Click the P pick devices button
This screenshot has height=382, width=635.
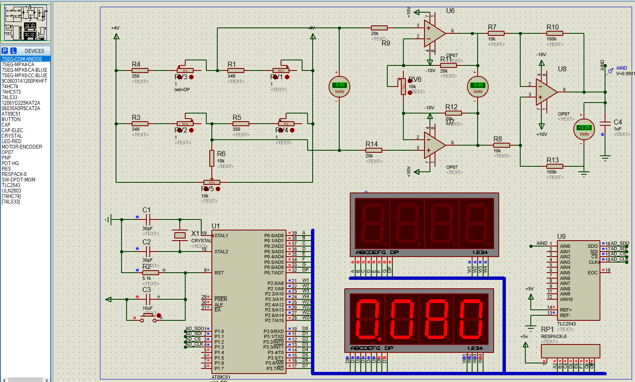[x=4, y=51]
